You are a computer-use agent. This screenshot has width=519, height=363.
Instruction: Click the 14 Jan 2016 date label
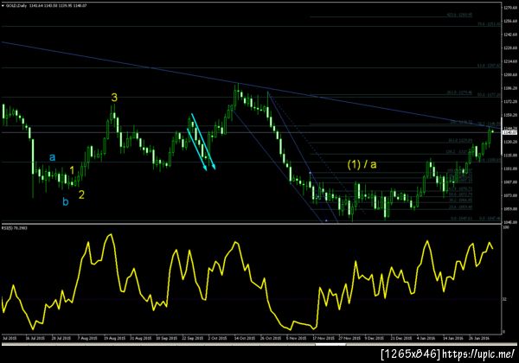(x=453, y=338)
